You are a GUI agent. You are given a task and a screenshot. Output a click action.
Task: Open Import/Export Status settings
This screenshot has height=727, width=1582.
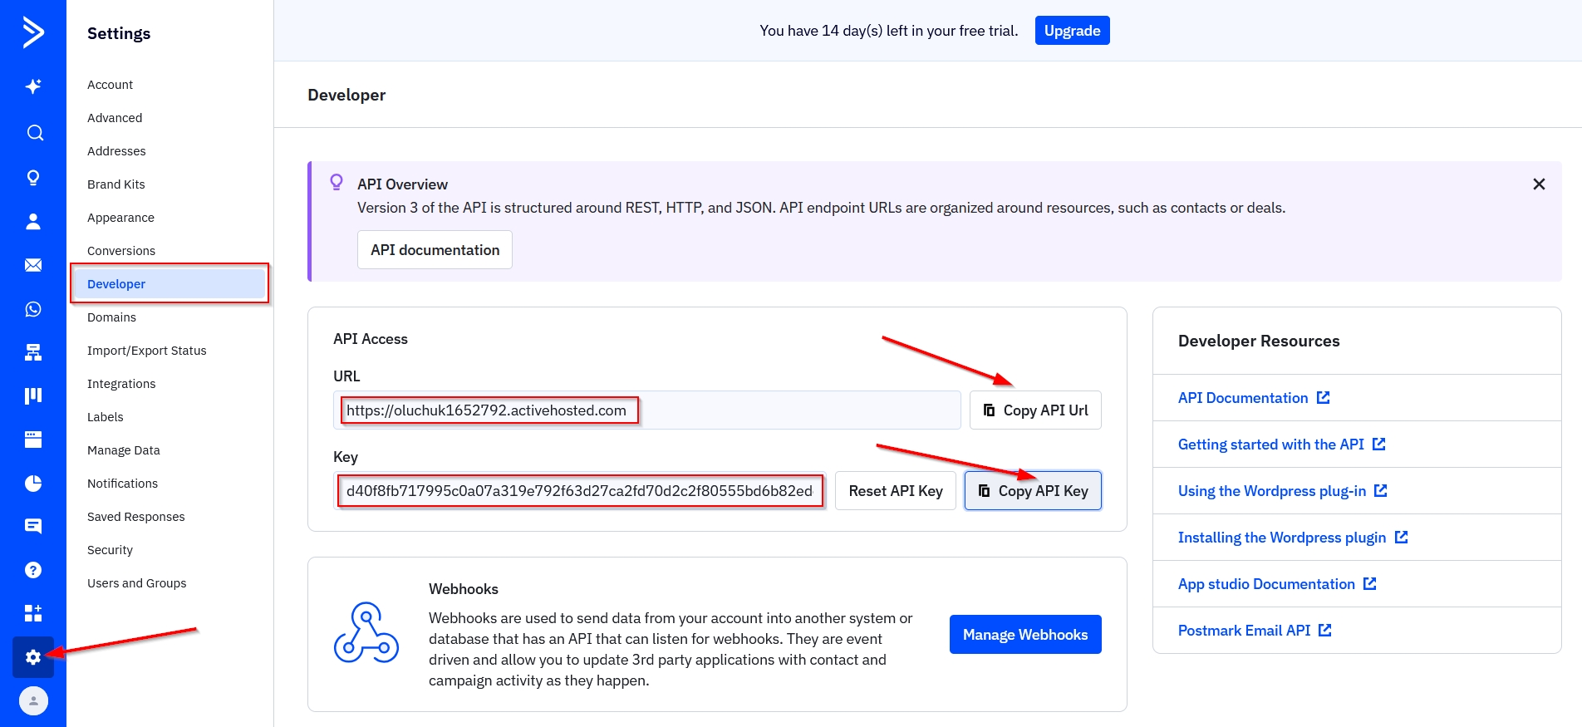(x=147, y=351)
